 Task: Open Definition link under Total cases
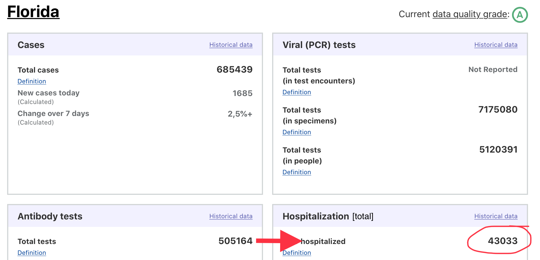[32, 81]
